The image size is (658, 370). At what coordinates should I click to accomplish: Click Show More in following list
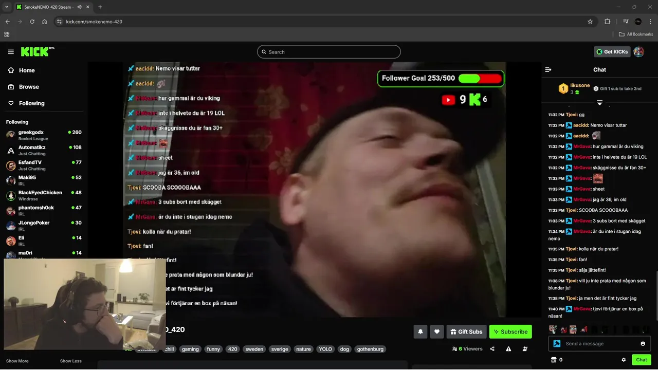point(17,361)
